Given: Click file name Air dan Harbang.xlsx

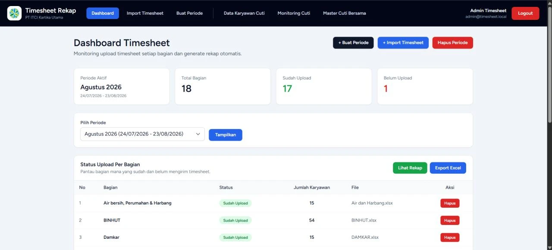Looking at the screenshot, I should pos(372,203).
